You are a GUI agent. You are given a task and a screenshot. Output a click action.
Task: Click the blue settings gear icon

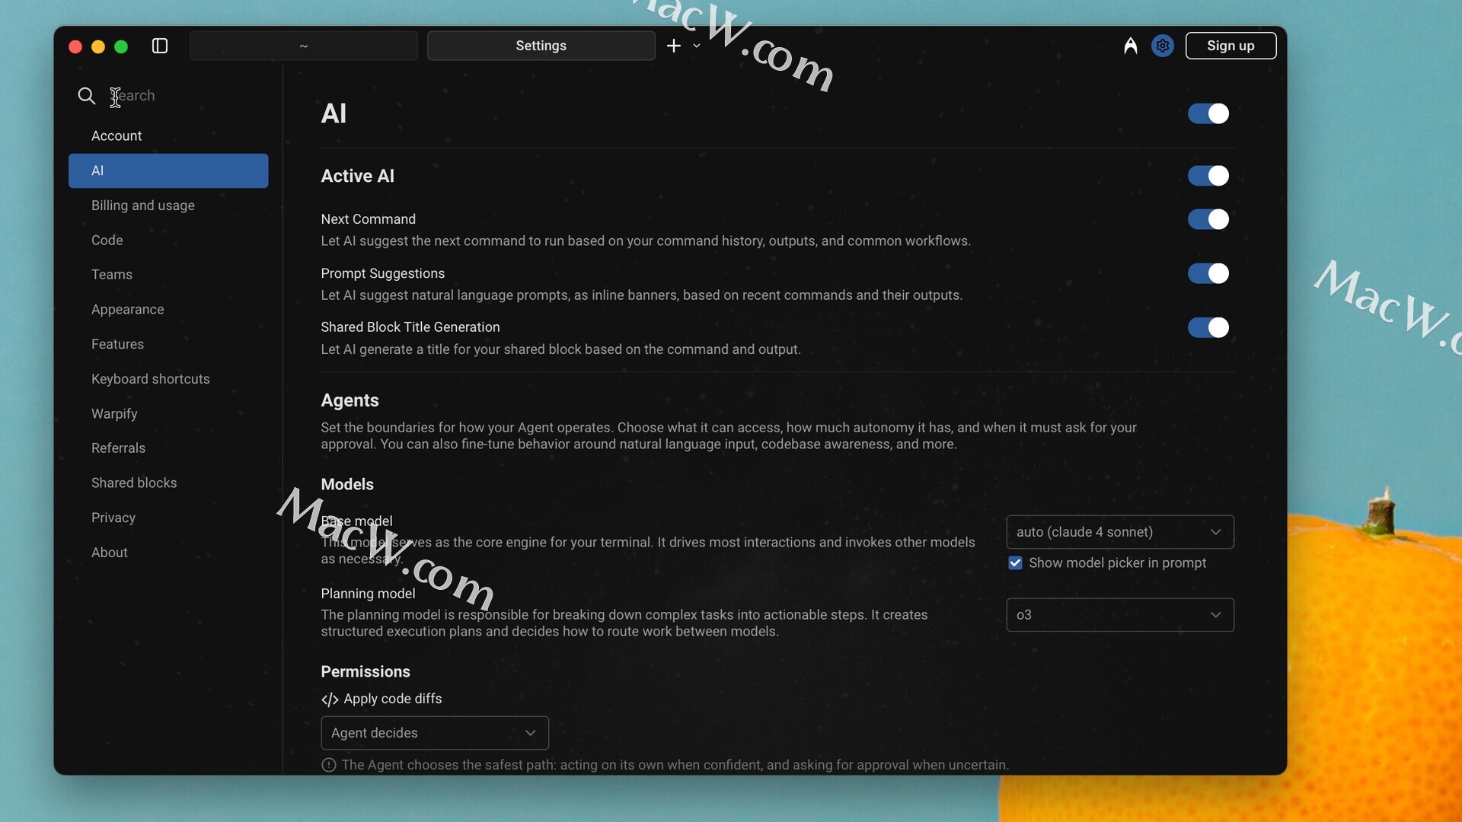pos(1163,46)
